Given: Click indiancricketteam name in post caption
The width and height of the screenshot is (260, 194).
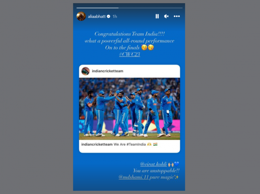Looking at the screenshot, I should click(97, 144).
